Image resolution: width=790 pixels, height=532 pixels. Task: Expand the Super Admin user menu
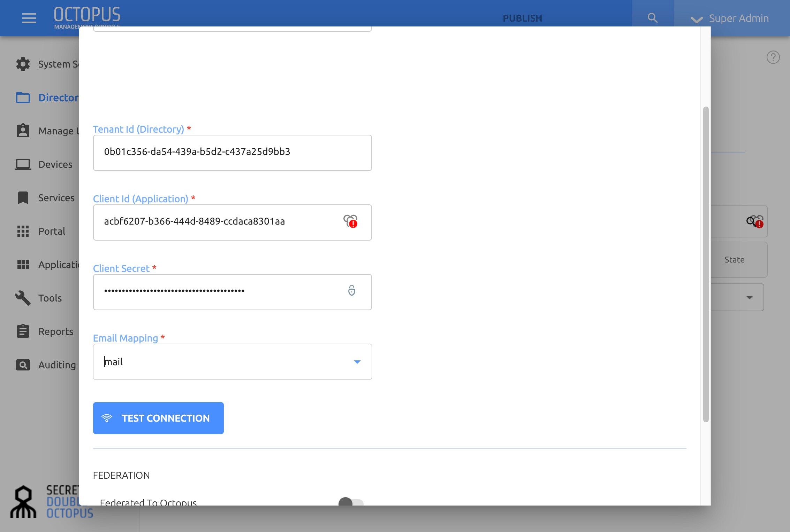(729, 18)
